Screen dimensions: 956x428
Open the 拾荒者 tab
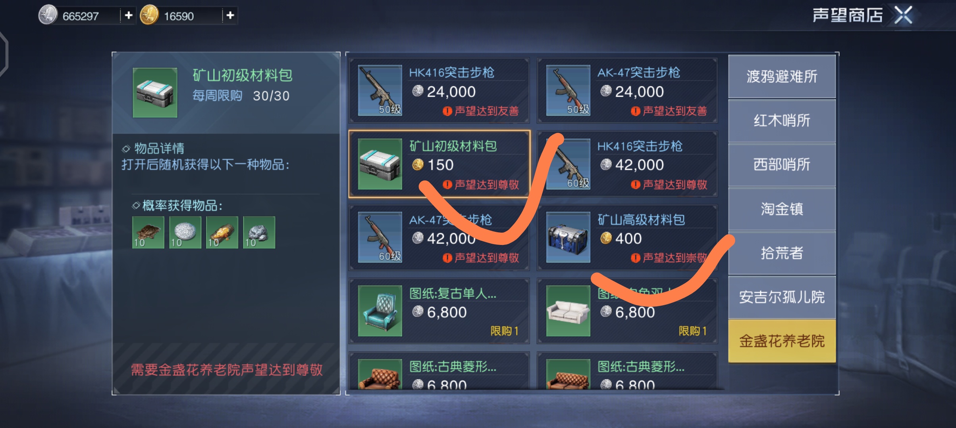782,253
